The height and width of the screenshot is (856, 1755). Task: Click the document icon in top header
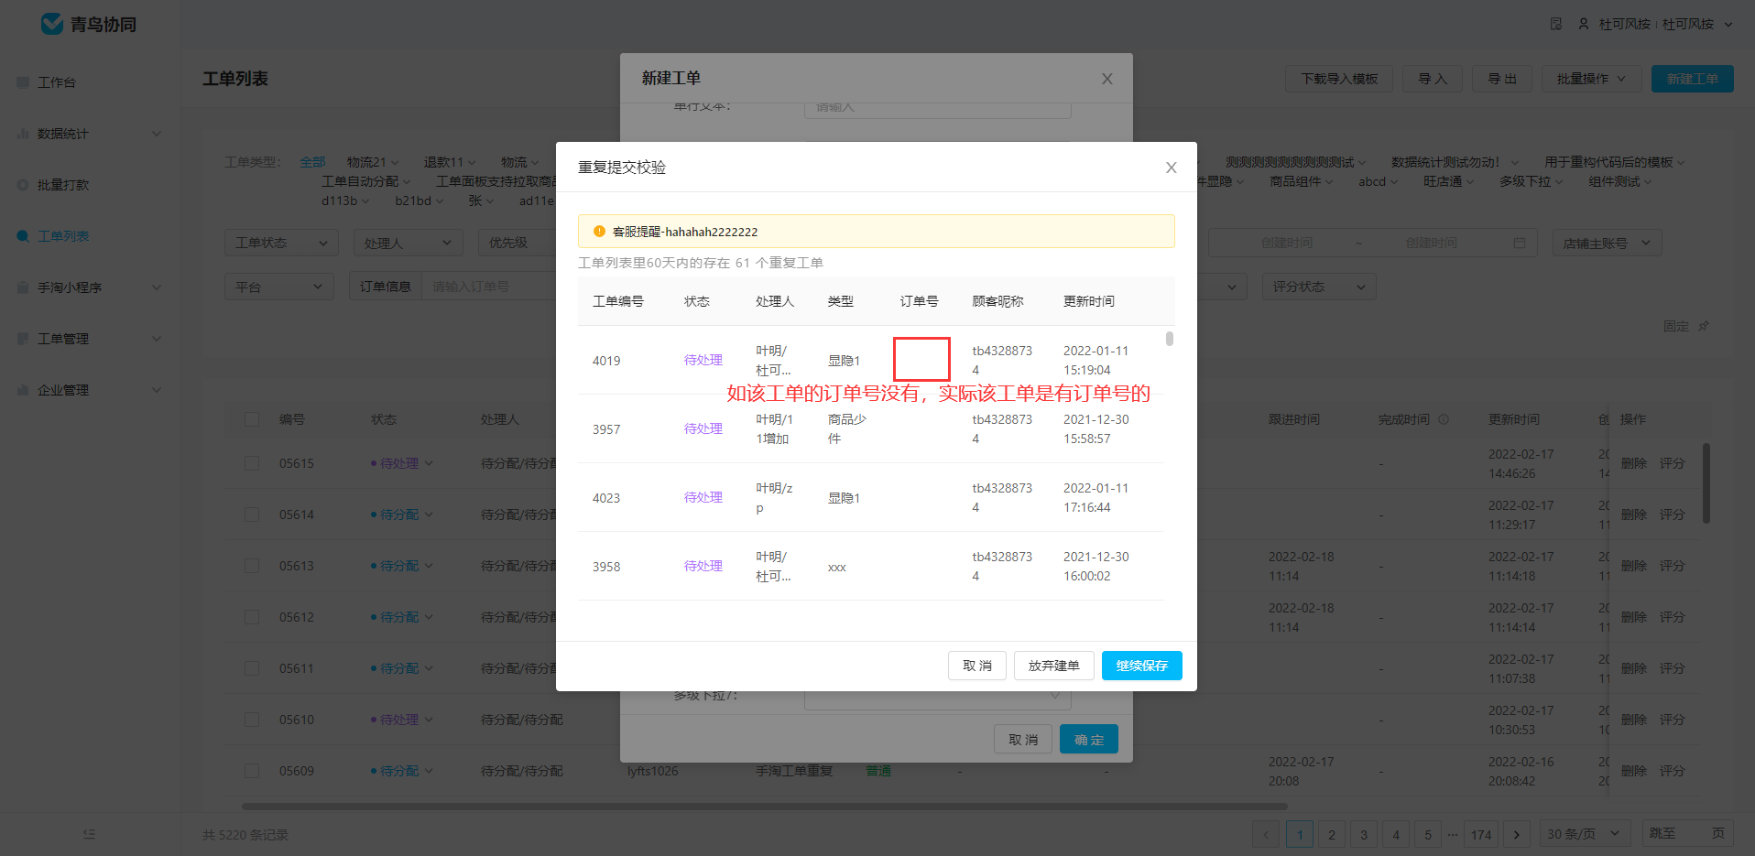[x=1555, y=24]
